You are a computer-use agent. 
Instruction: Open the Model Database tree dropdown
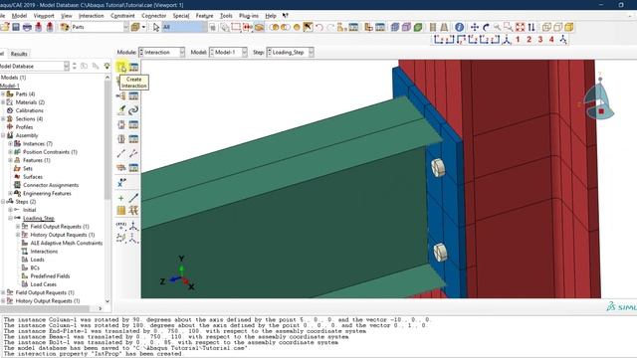(x=35, y=66)
